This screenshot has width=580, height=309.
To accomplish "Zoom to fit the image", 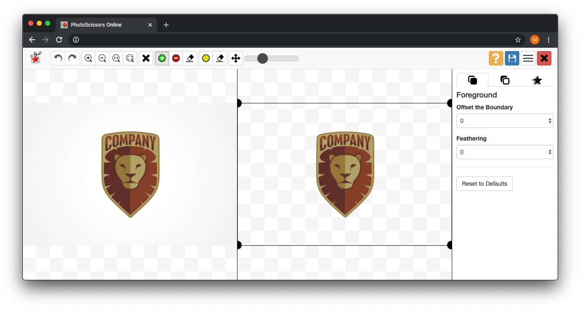I will point(130,58).
